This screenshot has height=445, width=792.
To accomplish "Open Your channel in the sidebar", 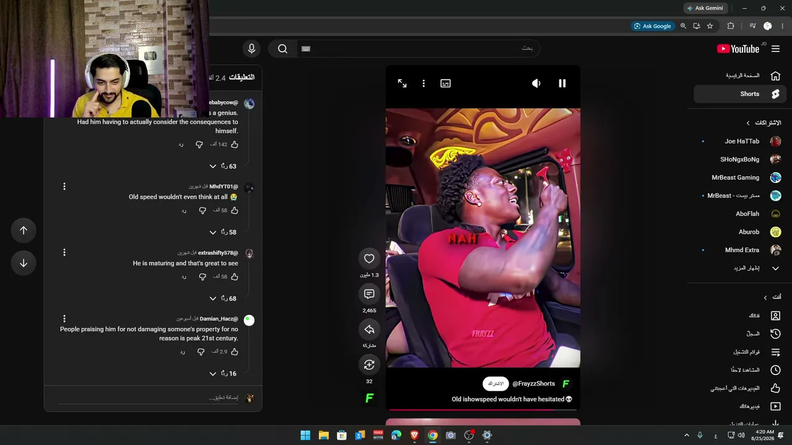I will pos(740,316).
